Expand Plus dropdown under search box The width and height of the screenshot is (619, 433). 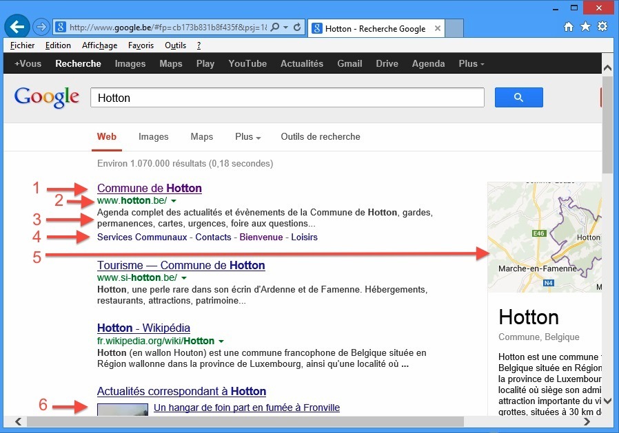[248, 137]
